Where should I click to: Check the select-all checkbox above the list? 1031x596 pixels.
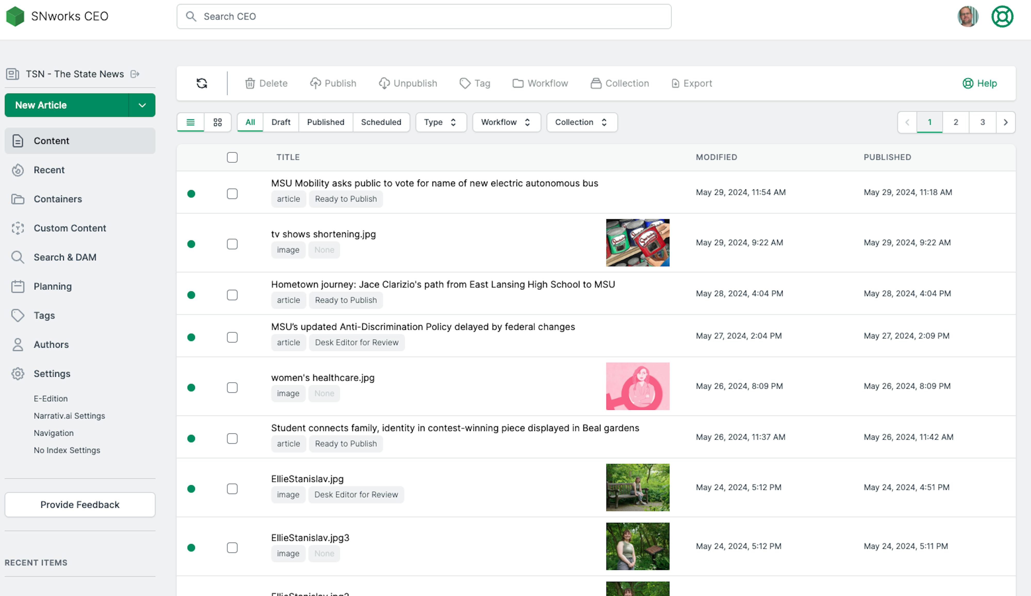(232, 157)
